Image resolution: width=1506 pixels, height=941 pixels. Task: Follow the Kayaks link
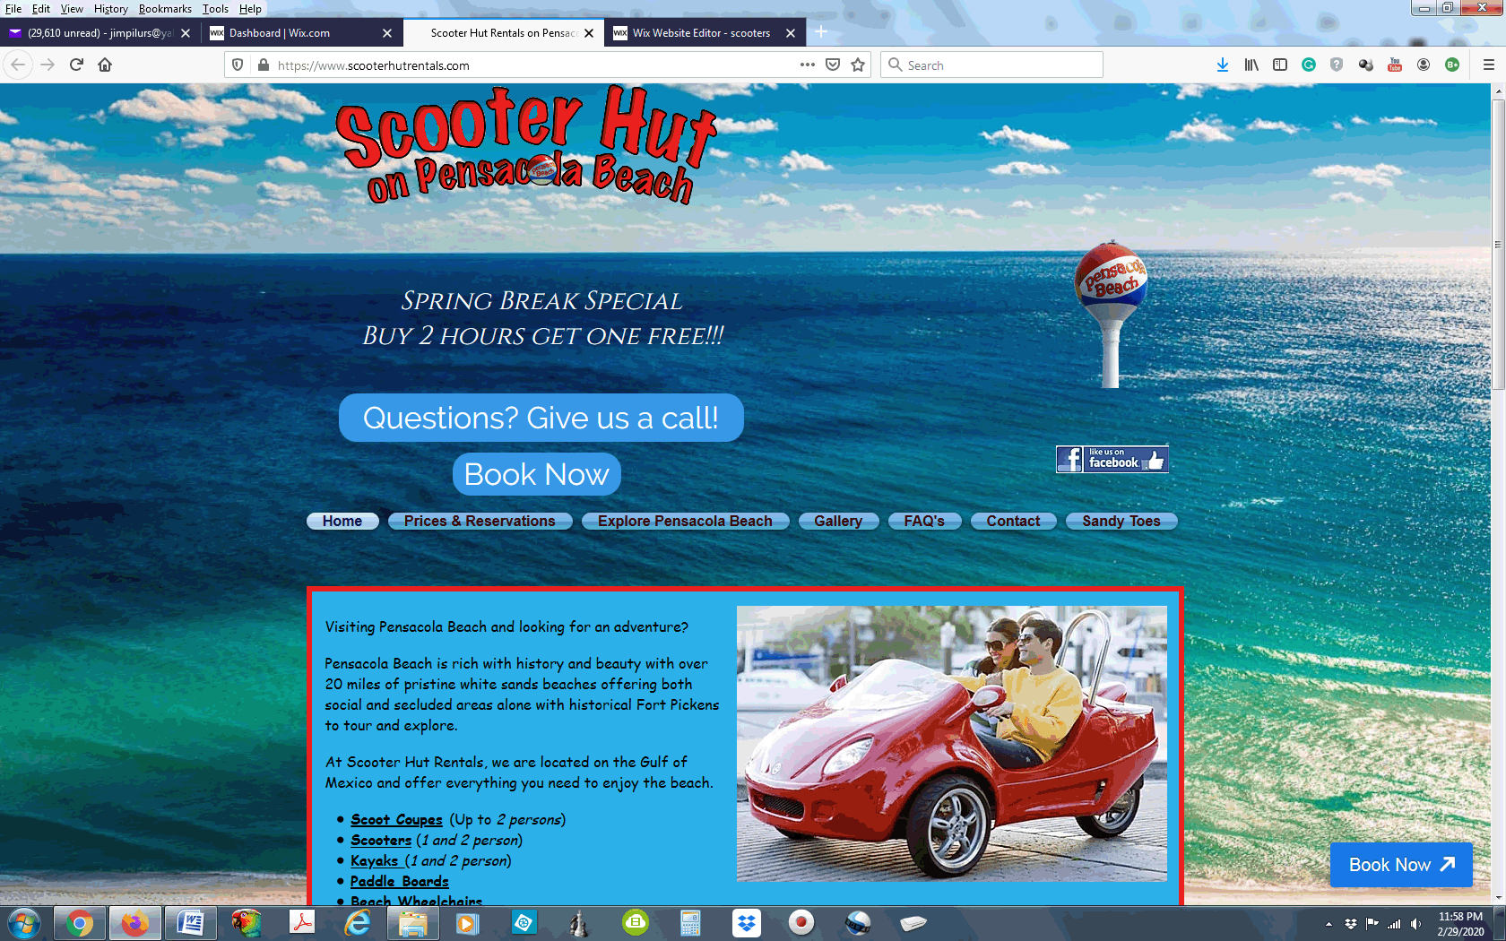click(x=375, y=860)
